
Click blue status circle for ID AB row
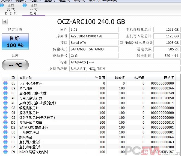(x=5, y=98)
